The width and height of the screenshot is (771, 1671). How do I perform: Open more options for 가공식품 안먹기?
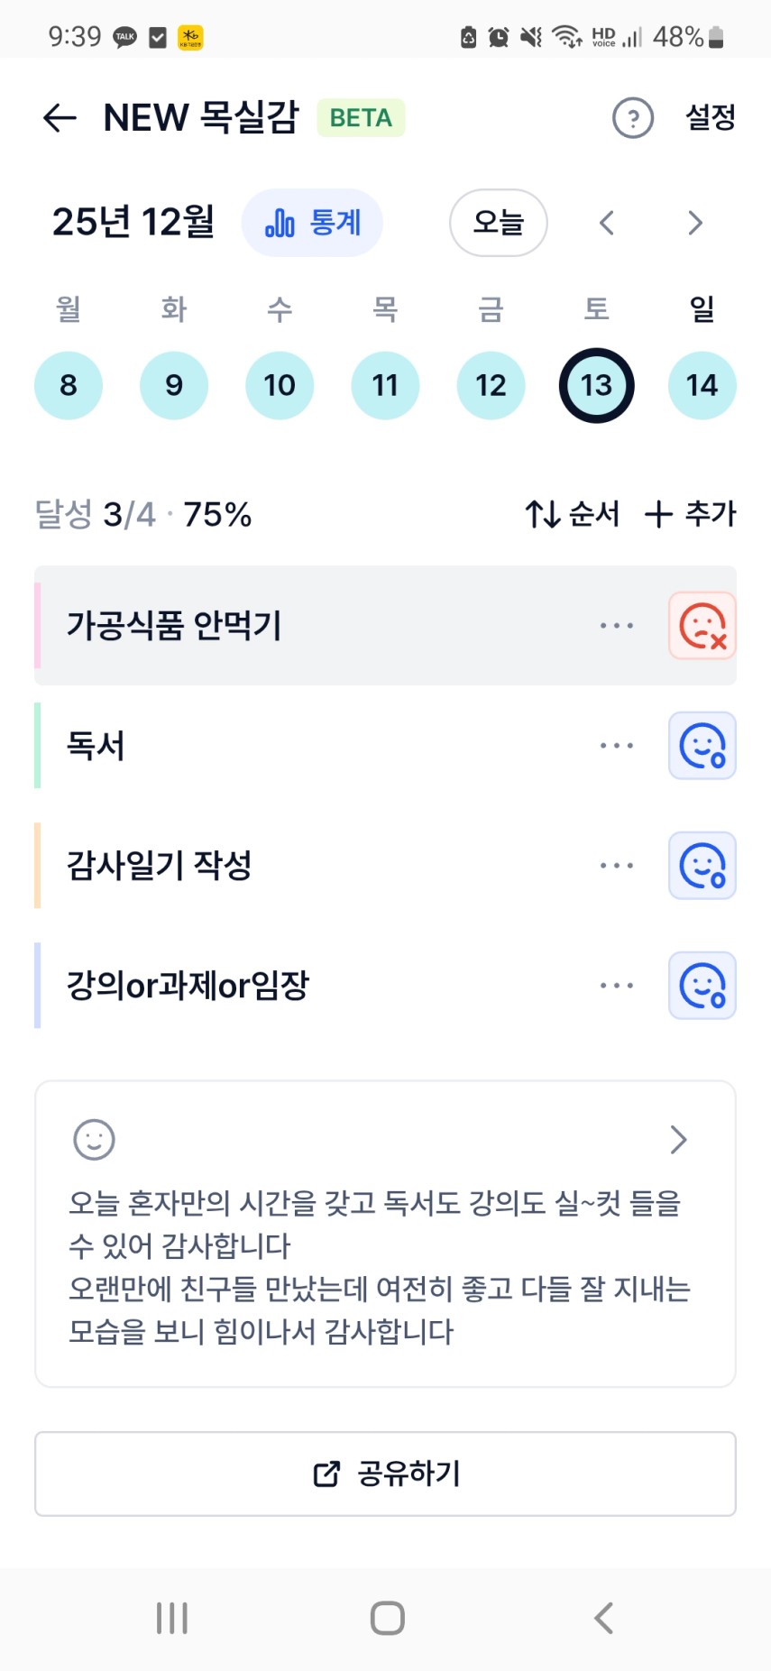[x=617, y=626]
